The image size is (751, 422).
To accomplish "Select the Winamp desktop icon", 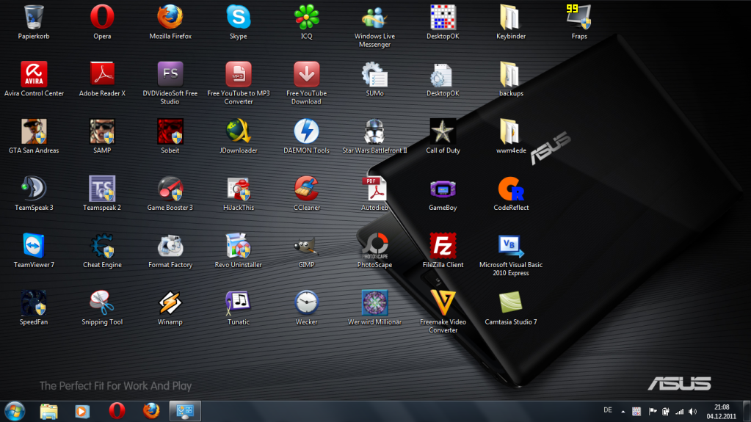I will pos(170,308).
